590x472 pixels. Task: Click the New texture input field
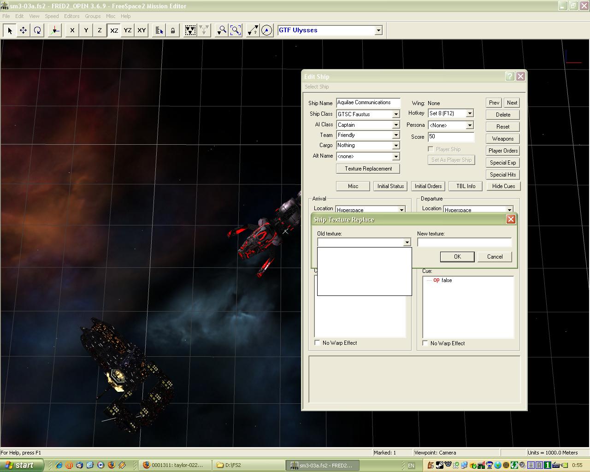[465, 242]
